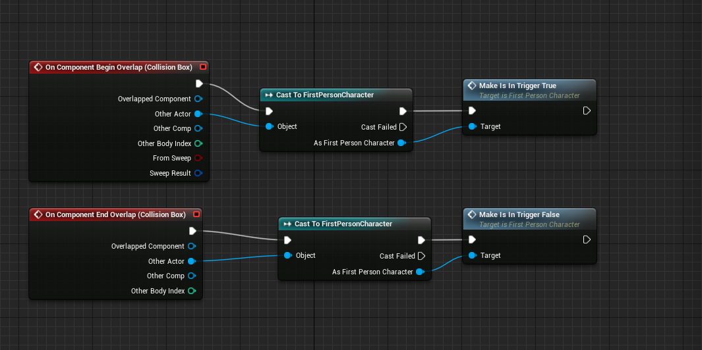This screenshot has width=702, height=350.
Task: Click Target pin of Make Is In Trigger False
Action: pyautogui.click(x=472, y=255)
